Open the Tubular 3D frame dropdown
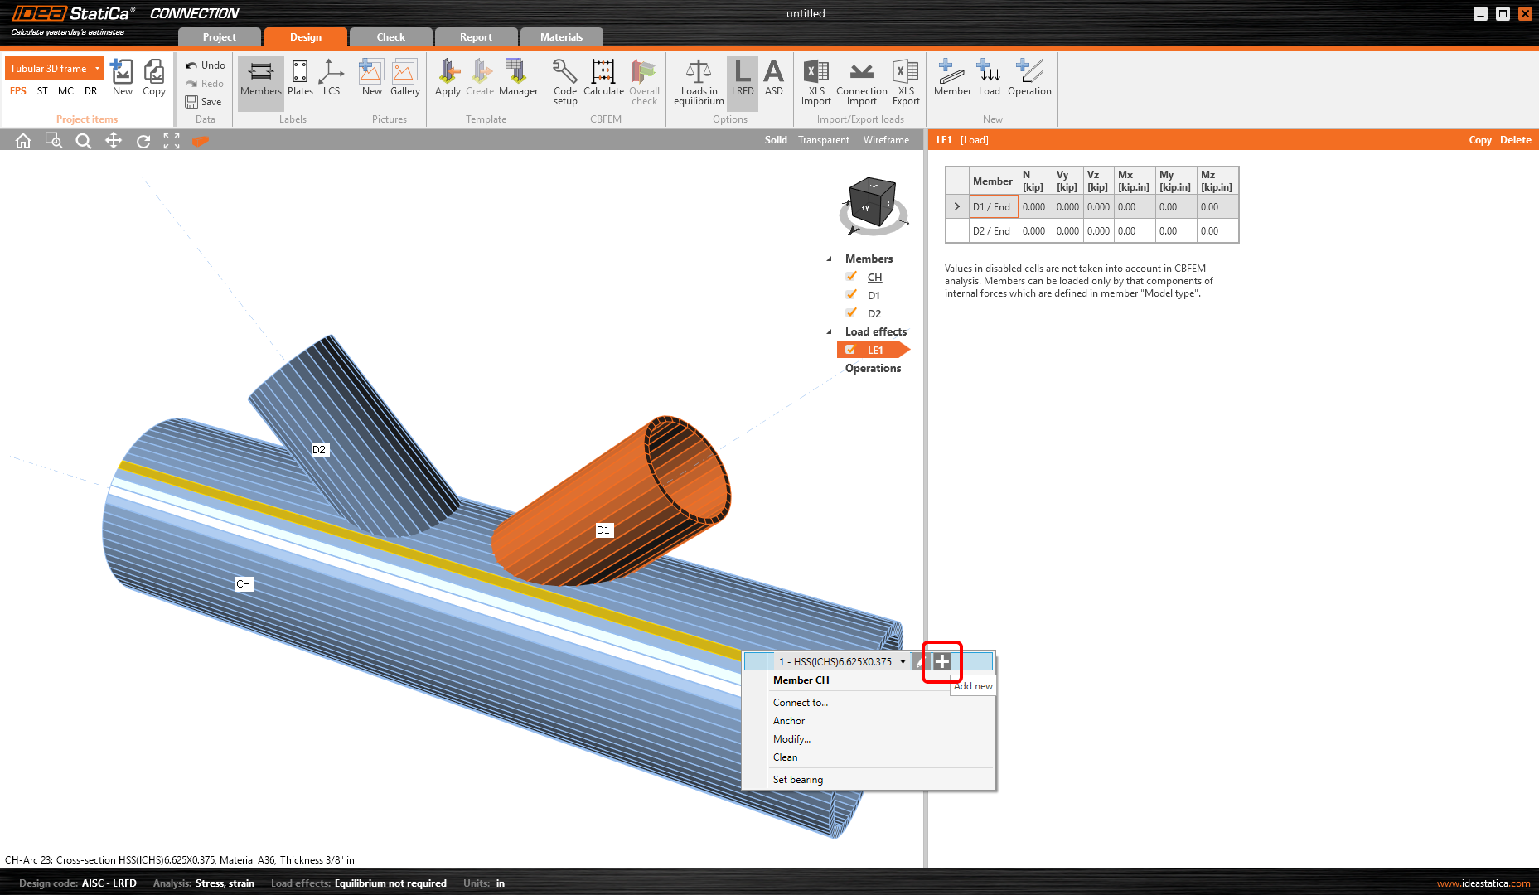The width and height of the screenshot is (1539, 895). coord(97,69)
